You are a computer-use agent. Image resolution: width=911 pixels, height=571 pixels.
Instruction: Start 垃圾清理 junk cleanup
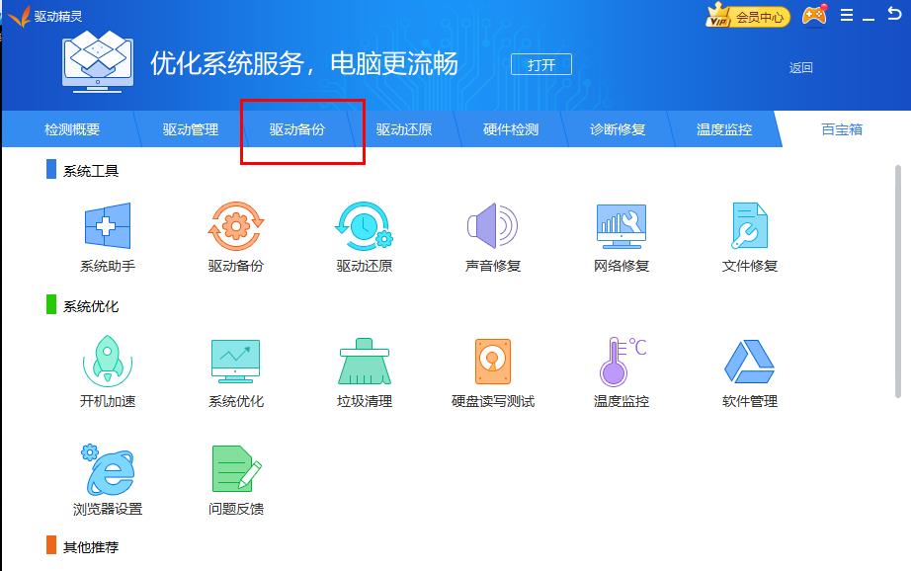click(x=364, y=370)
